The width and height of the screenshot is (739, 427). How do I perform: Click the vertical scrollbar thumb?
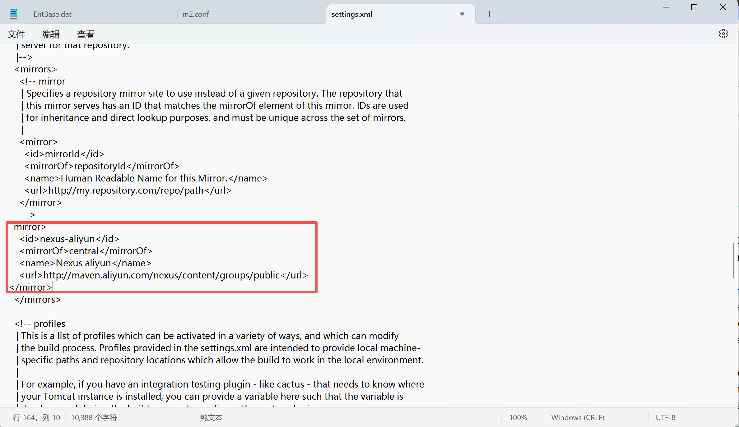[733, 260]
